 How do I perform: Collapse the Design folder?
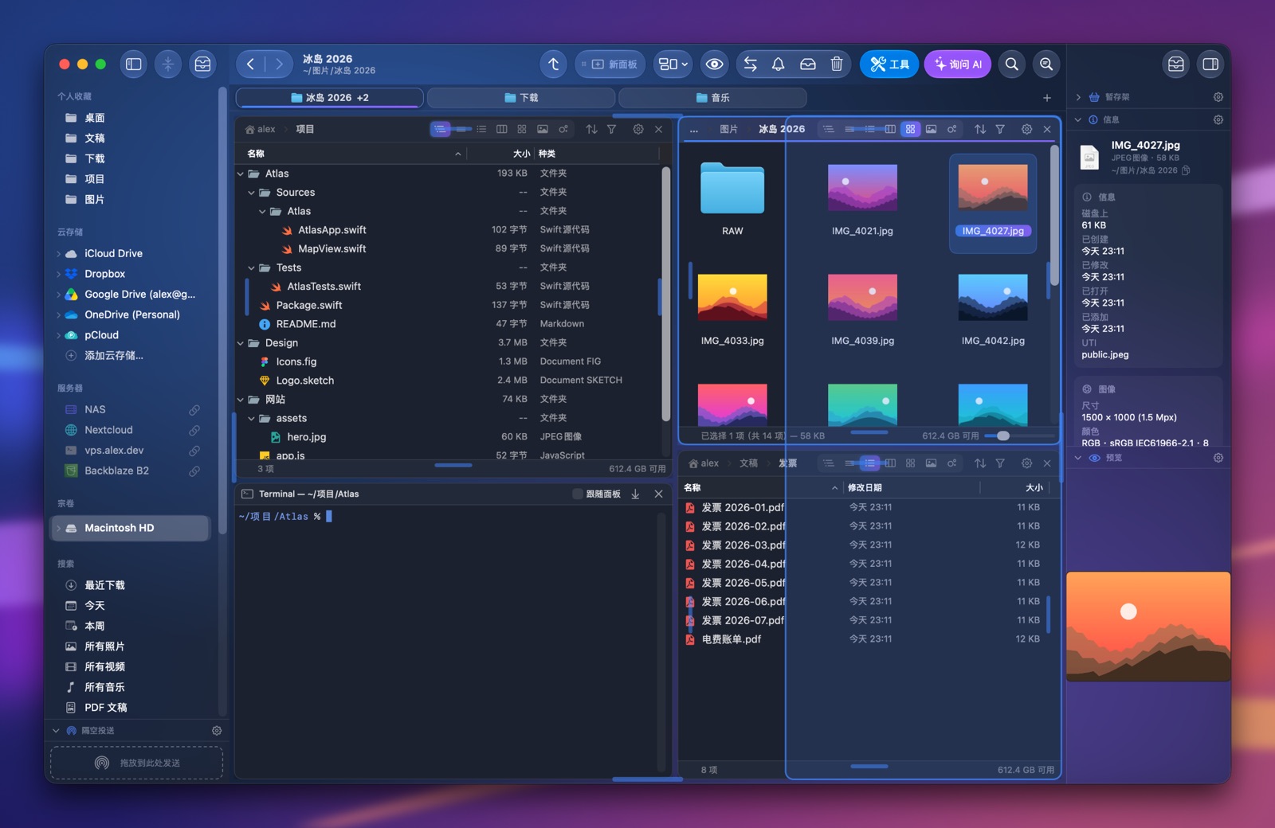coord(240,343)
